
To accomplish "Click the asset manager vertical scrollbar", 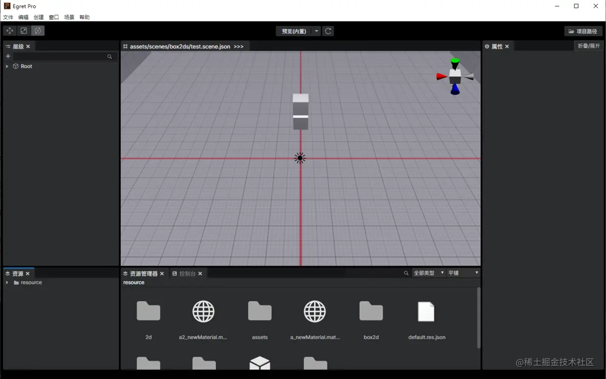I will [x=478, y=318].
